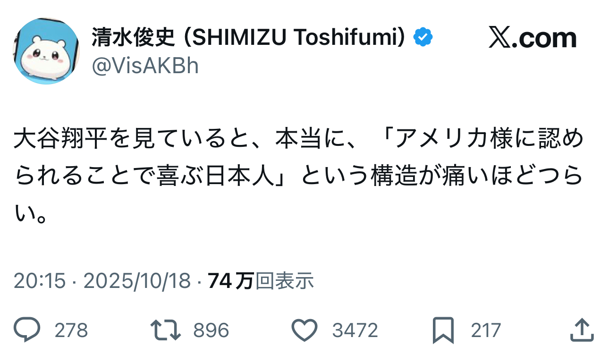Open the @VisAKBh profile handle
609x363 pixels.
pos(145,67)
